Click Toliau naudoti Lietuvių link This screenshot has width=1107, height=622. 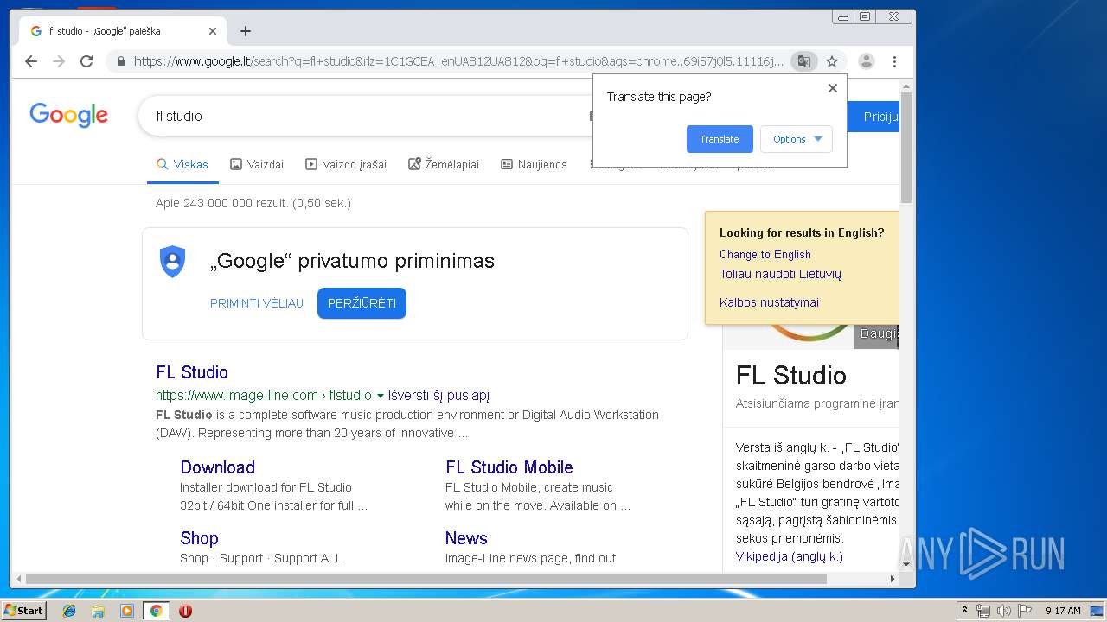(780, 274)
